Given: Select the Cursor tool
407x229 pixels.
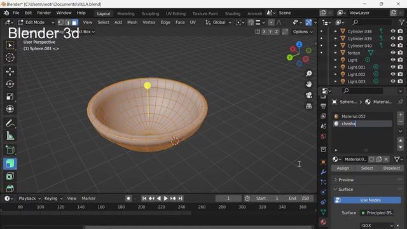Looking at the screenshot, I should (x=10, y=57).
